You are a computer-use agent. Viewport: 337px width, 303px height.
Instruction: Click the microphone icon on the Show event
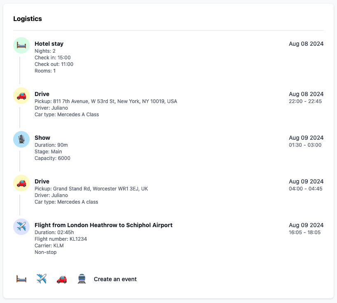point(21,139)
